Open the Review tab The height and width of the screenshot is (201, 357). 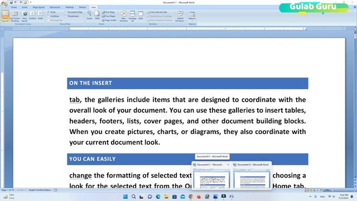pyautogui.click(x=83, y=7)
